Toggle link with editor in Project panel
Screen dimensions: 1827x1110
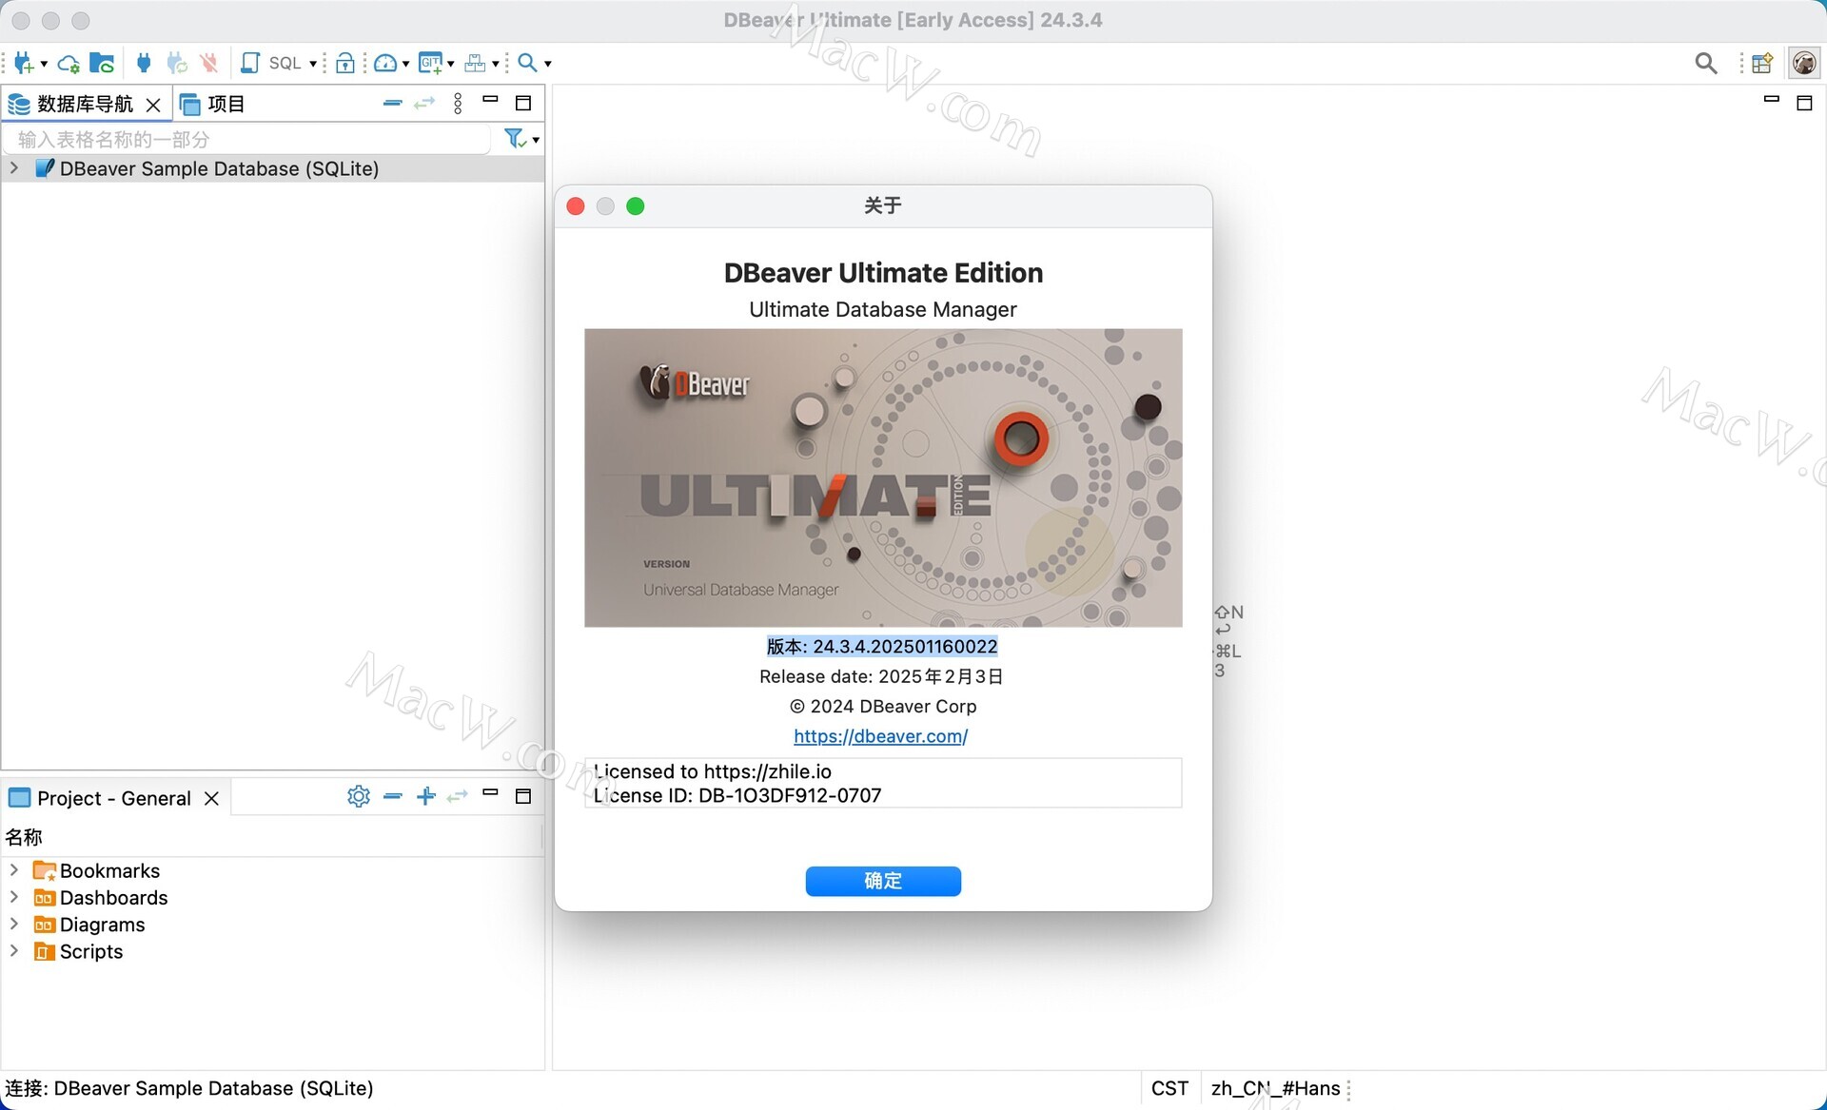458,796
